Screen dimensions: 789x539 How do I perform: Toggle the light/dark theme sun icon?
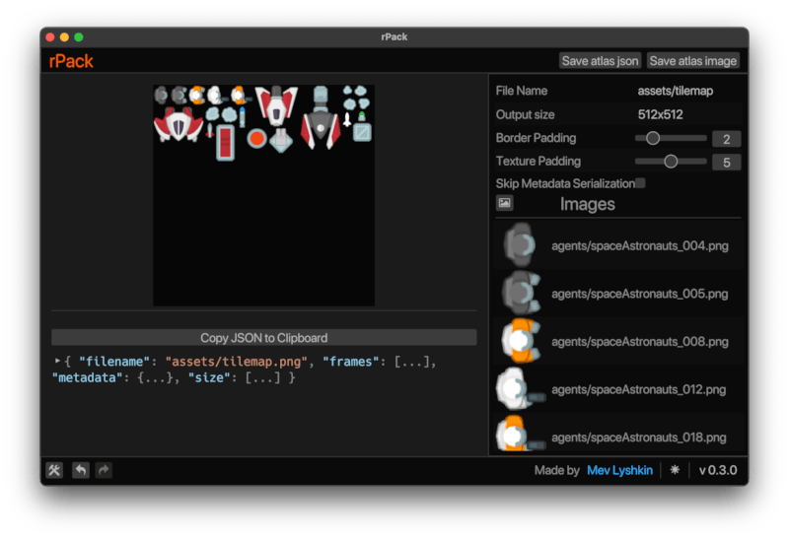[675, 470]
